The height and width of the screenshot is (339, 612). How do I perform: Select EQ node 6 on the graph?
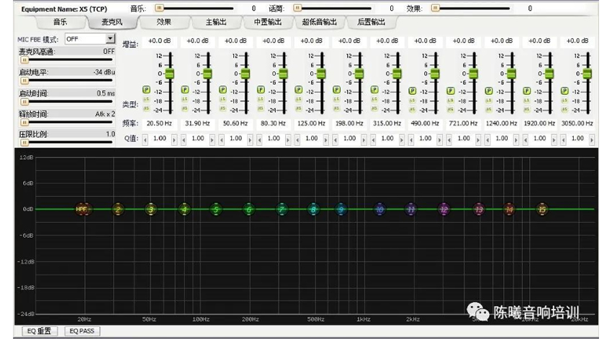pos(248,210)
